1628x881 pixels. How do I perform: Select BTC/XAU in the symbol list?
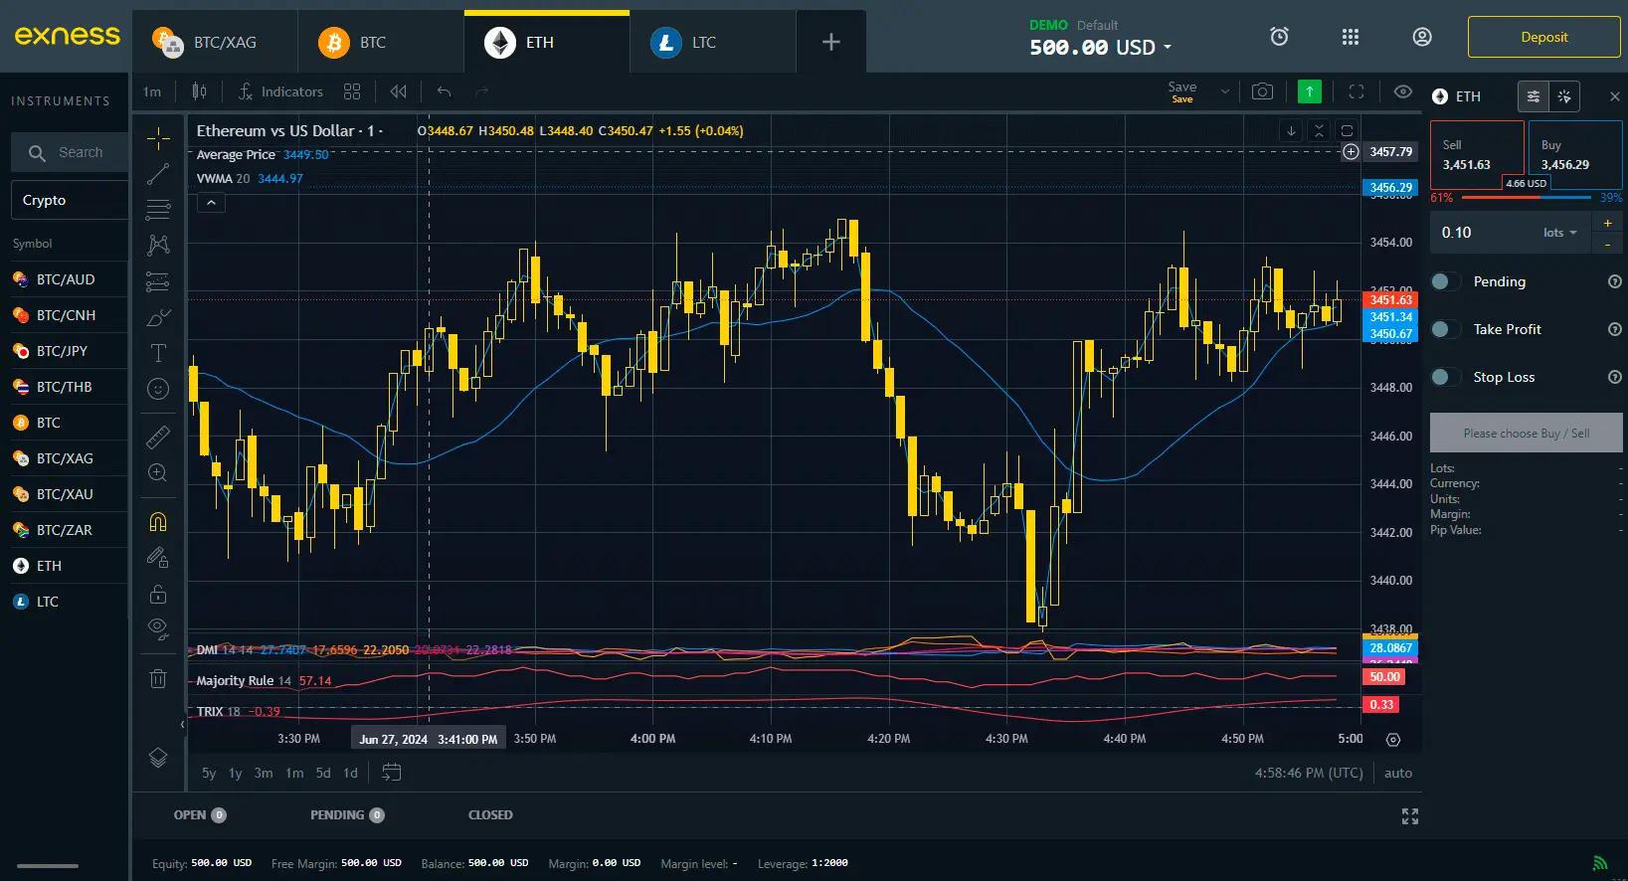click(x=65, y=494)
